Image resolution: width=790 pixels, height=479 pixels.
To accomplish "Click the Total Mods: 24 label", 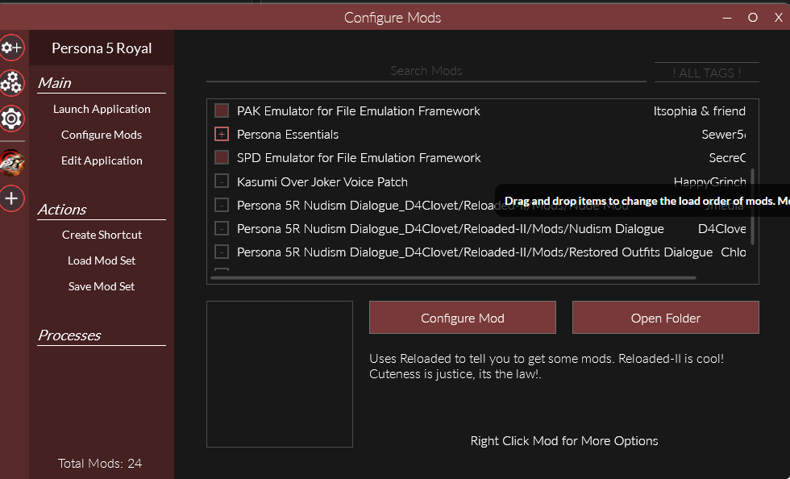I will (100, 464).
